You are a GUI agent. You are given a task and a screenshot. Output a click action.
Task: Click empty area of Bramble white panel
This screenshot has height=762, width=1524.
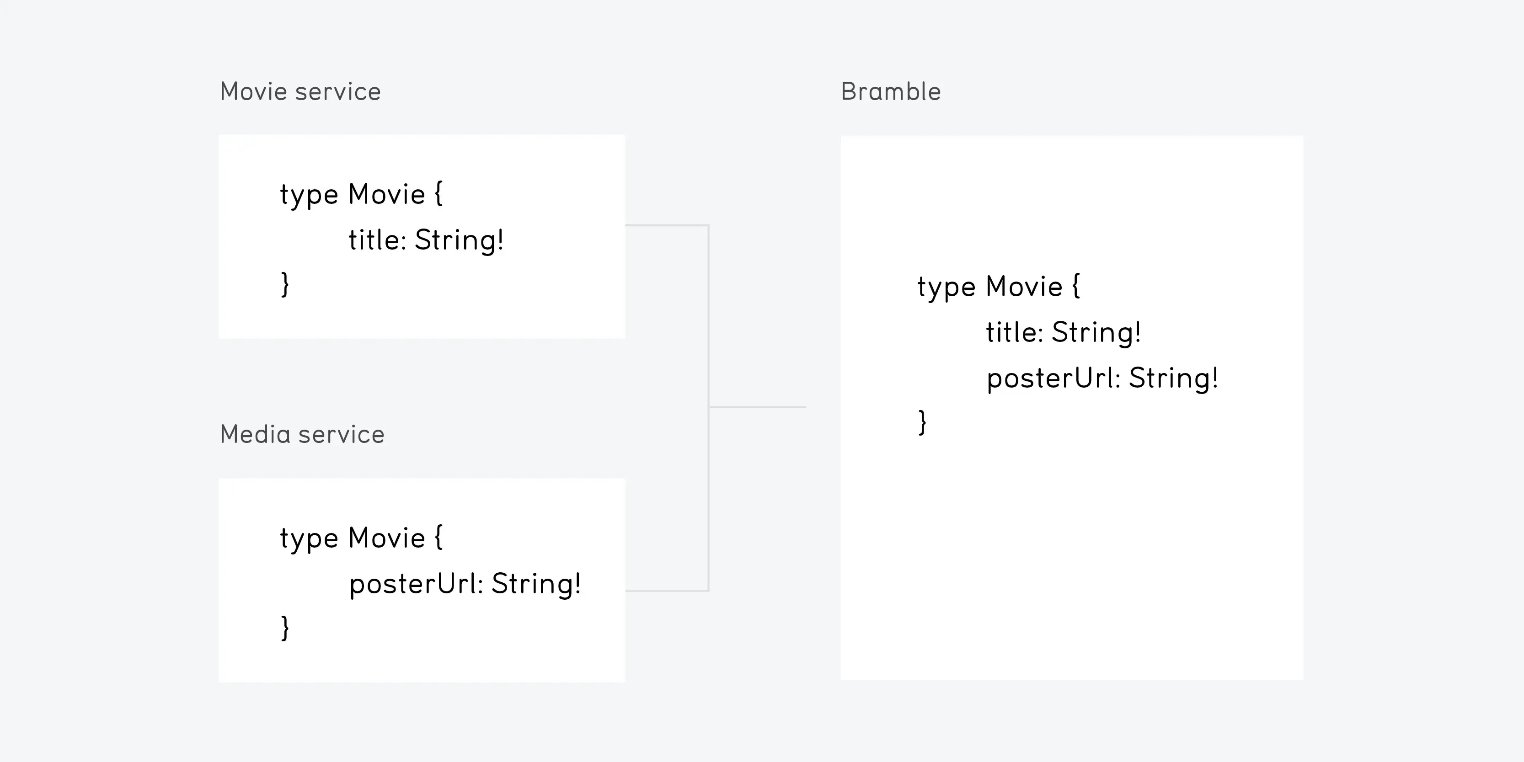1072,556
